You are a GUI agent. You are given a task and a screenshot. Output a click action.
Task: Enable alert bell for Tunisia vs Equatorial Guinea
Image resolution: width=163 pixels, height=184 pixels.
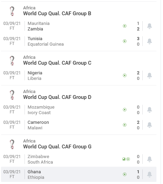(150, 41)
